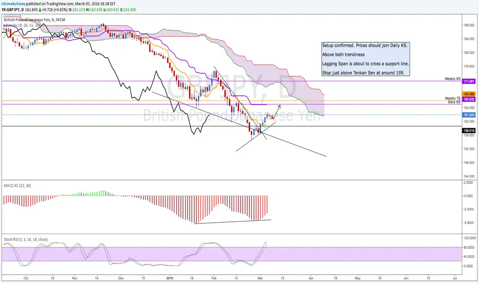The image size is (479, 283).
Task: Click the orange 165.966 price tag
Action: [x=469, y=94]
